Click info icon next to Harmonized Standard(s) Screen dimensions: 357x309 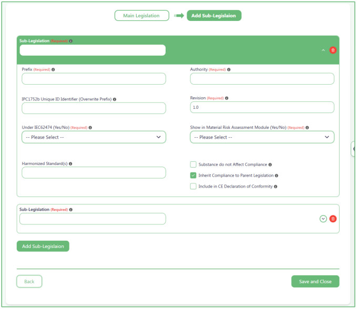70,163
